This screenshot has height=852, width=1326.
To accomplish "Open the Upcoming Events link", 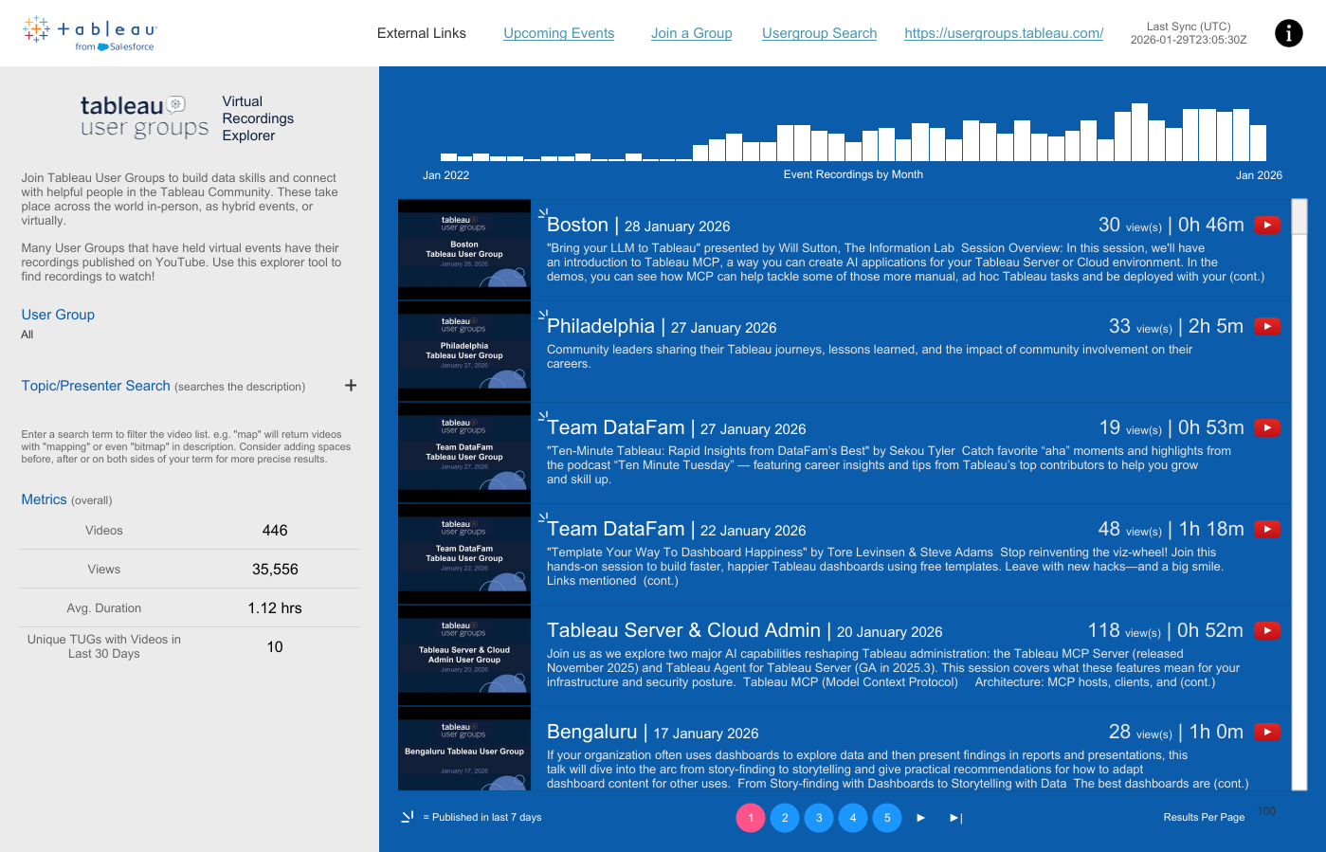I will point(558,33).
